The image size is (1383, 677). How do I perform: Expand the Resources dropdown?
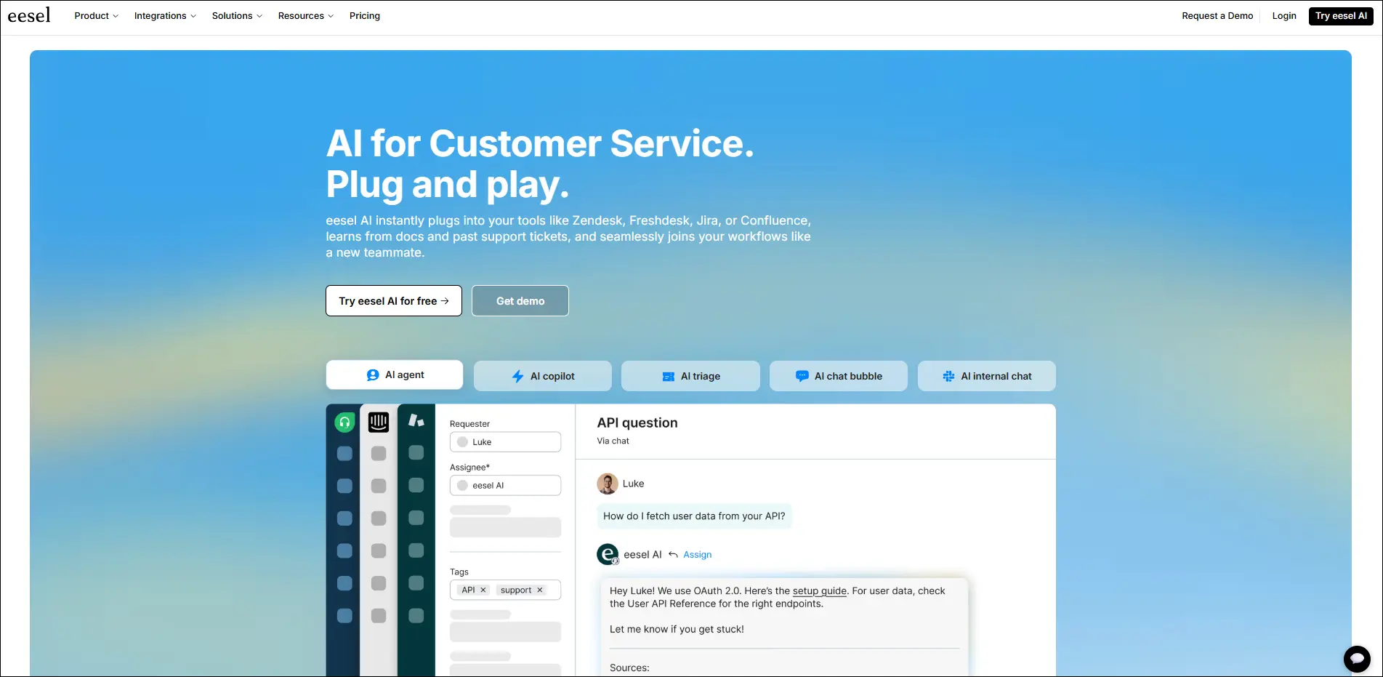click(x=305, y=15)
